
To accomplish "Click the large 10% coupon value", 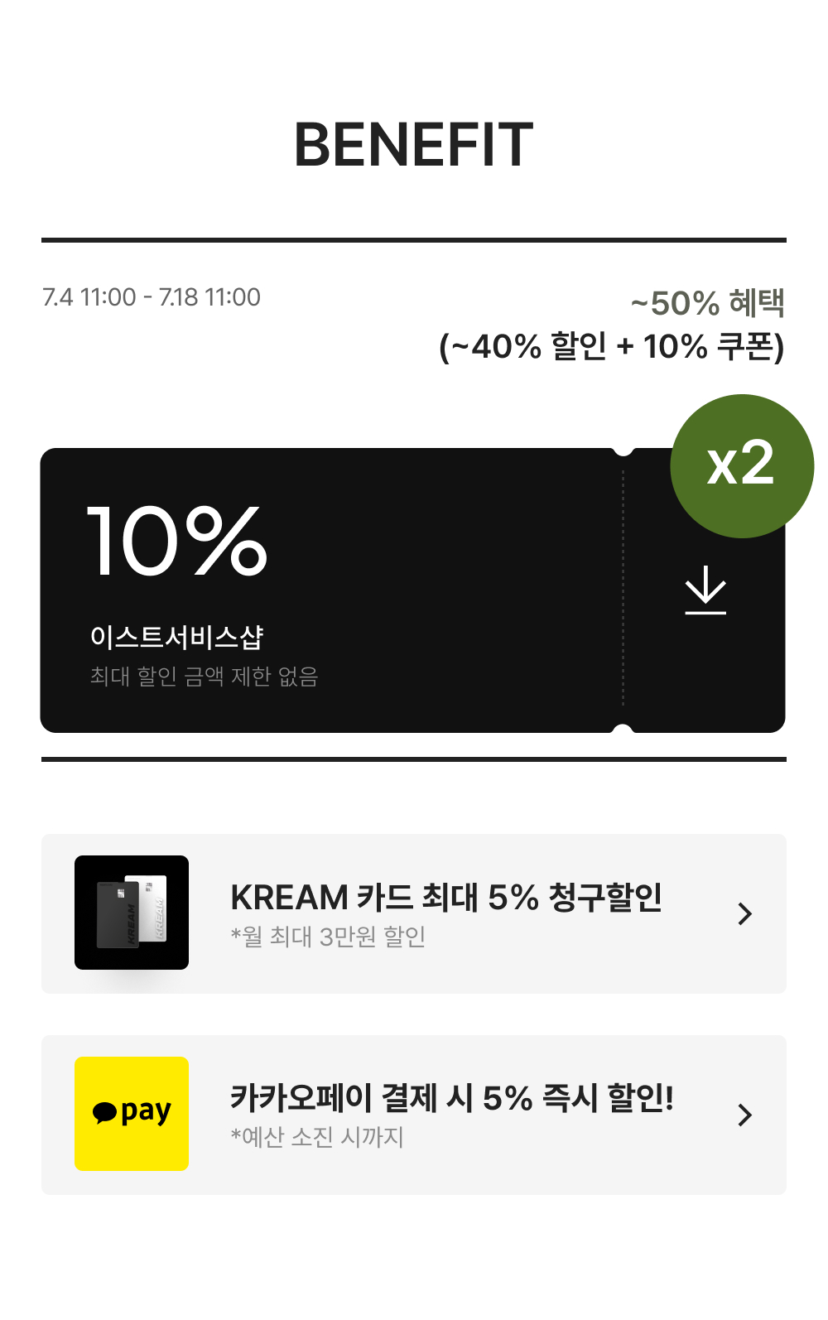I will pyautogui.click(x=177, y=542).
